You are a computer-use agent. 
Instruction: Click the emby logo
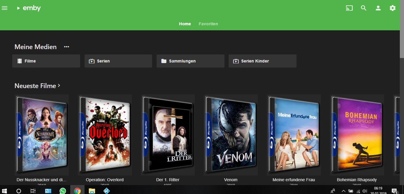[x=29, y=8]
